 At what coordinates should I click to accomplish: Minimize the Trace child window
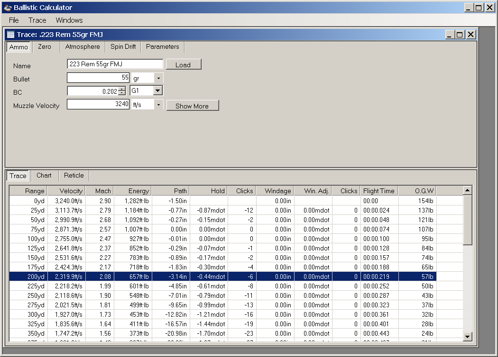449,34
